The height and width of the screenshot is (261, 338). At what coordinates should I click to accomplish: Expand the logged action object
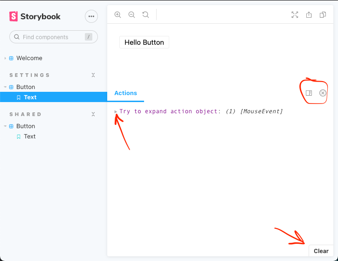[x=116, y=112]
